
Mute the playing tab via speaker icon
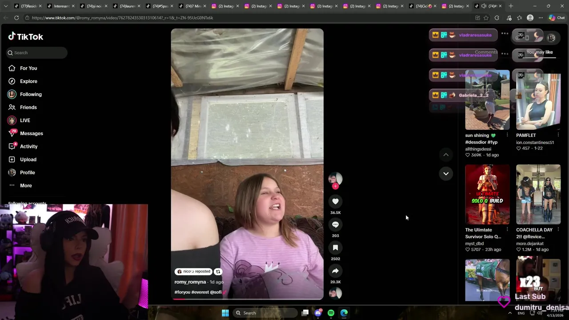[x=484, y=6]
